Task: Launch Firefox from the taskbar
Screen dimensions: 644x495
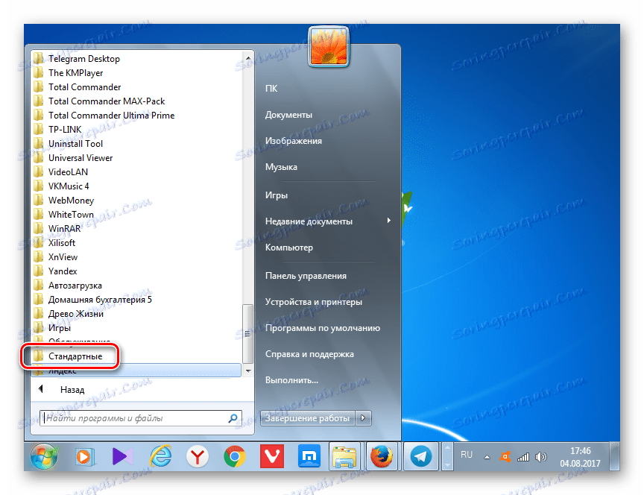Action: pyautogui.click(x=382, y=455)
